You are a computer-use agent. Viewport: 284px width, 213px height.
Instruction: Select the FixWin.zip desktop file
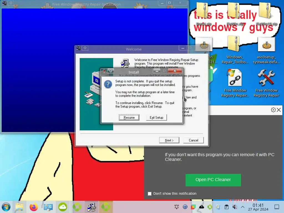[x=235, y=14]
